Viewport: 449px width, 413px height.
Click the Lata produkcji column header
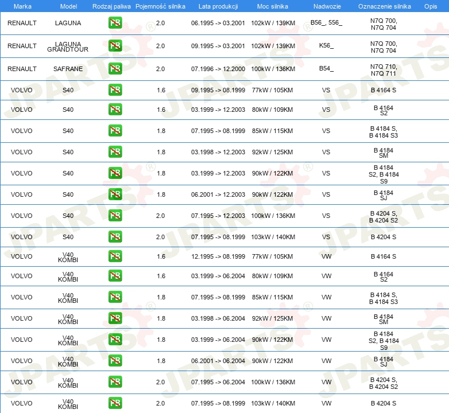pyautogui.click(x=218, y=6)
